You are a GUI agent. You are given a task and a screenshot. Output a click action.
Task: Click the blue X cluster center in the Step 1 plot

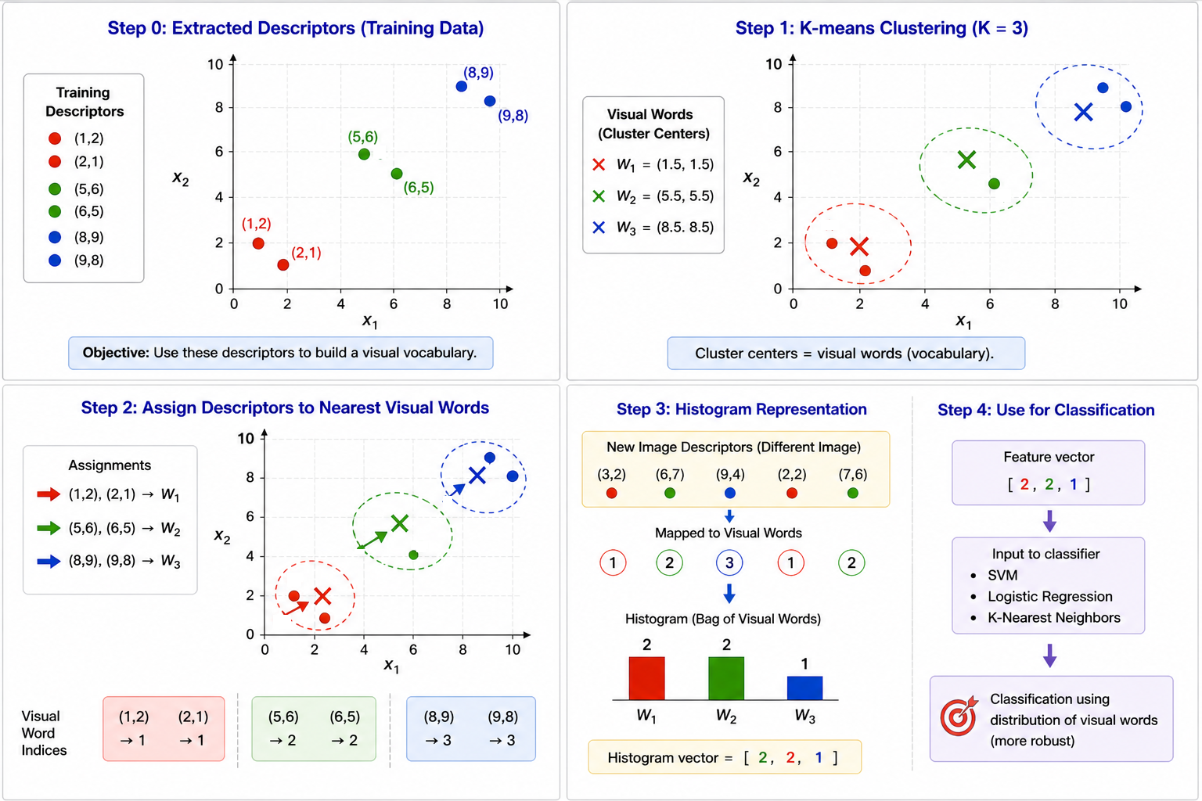click(1083, 113)
